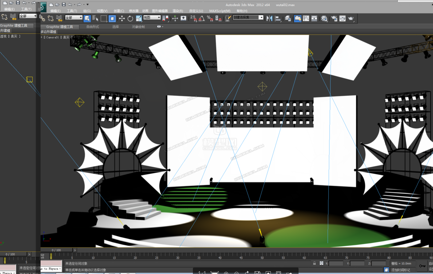Choose the Rectangular Selection Region tool
Screen dimensions: 433x274
click(x=104, y=18)
